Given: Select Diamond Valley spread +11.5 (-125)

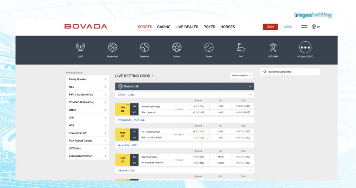Looking at the screenshot, I should [198, 157].
